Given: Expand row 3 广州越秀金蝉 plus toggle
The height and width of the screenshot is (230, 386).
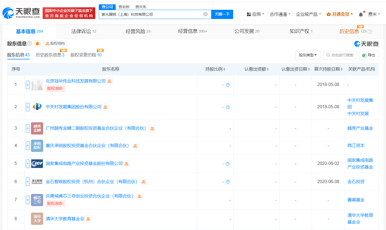Looking at the screenshot, I should click(x=28, y=128).
